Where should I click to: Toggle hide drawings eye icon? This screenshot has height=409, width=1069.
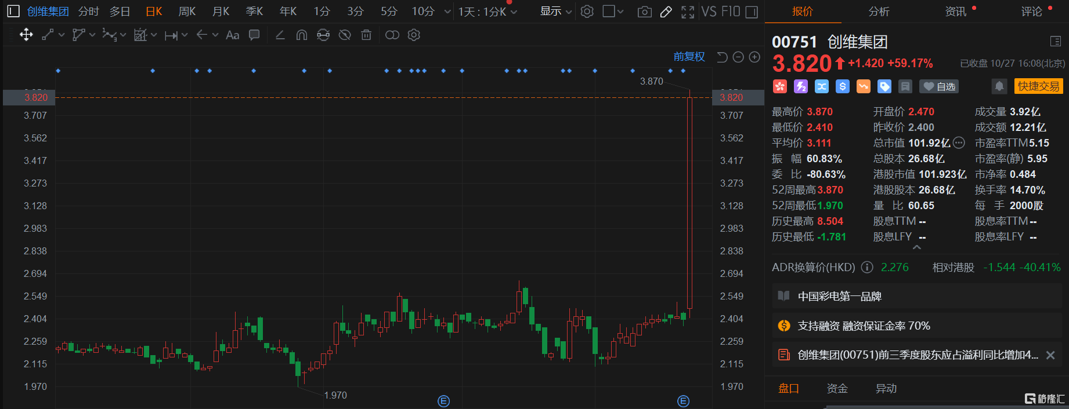click(345, 35)
